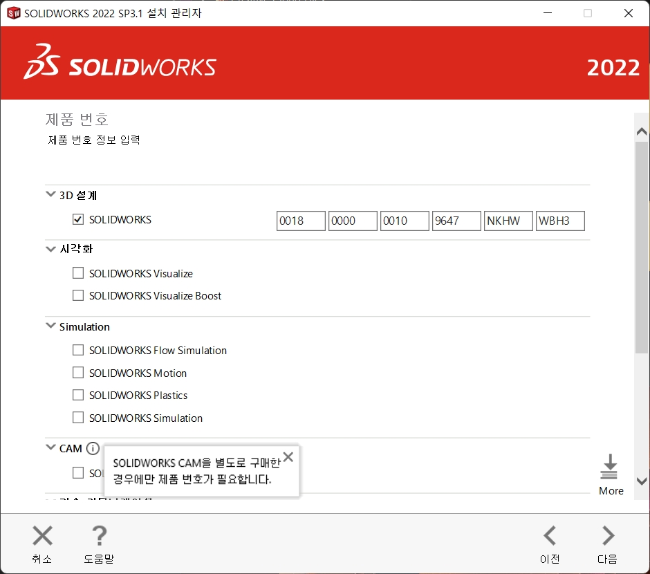Click serial field containing WBH3

click(x=560, y=221)
